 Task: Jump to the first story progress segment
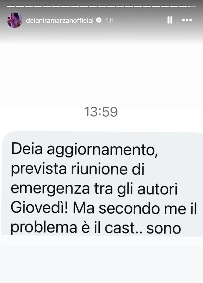(11, 6)
